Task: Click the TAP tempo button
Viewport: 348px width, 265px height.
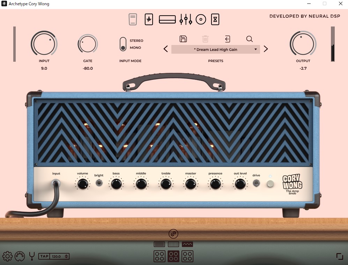Action: click(44, 256)
